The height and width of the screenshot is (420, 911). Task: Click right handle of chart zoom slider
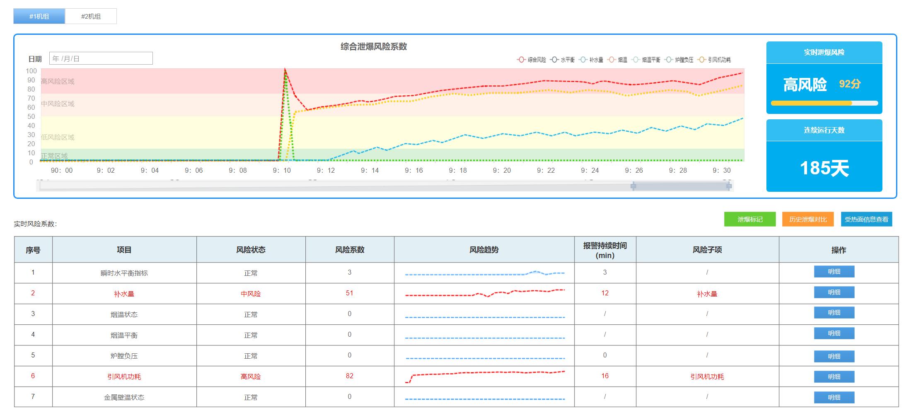coord(729,186)
